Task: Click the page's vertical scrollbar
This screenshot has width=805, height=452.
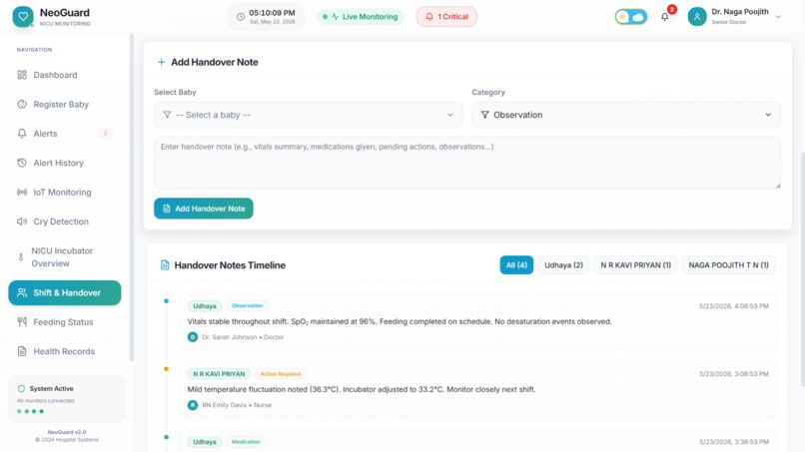Action: [x=802, y=269]
